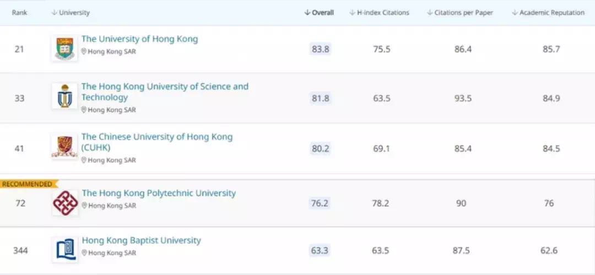Open The Hong Kong Polytechnic University link
This screenshot has height=275, width=595.
(159, 193)
